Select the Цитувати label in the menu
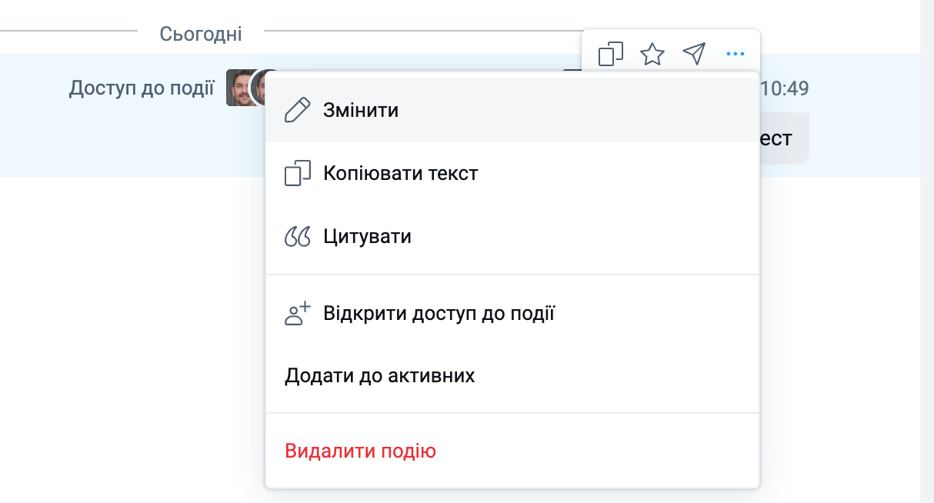Image resolution: width=934 pixels, height=503 pixels. 367,236
